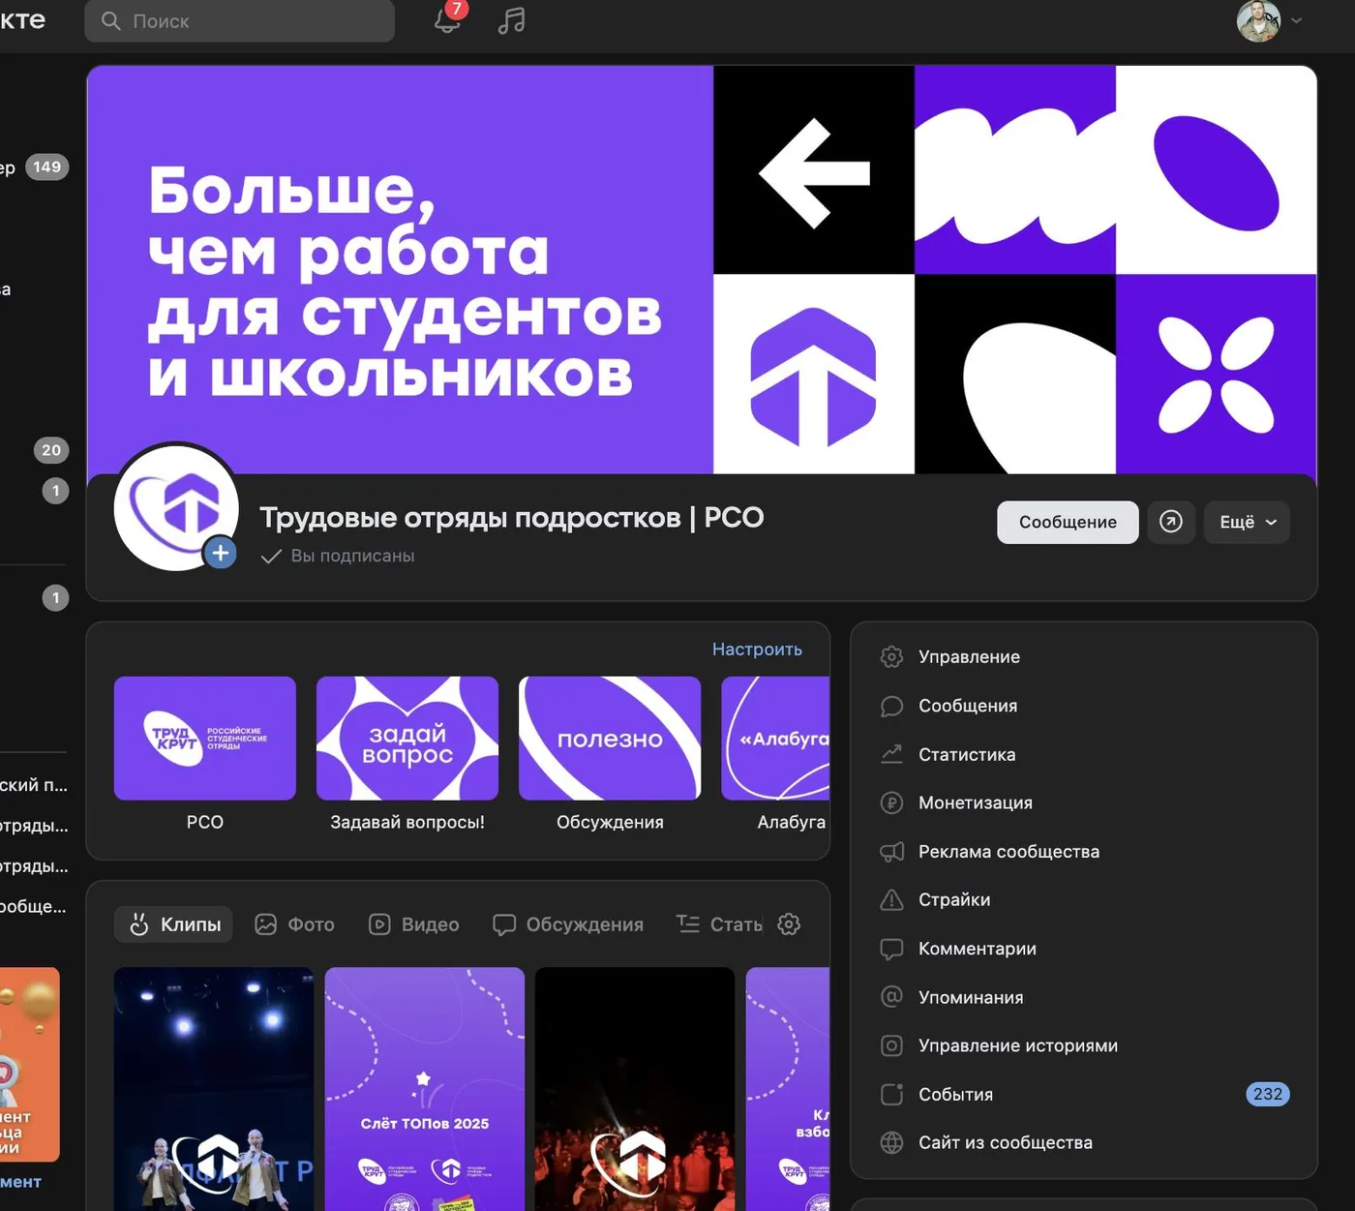Click the Управление историями camera icon
Image resolution: width=1355 pixels, height=1211 pixels.
coord(891,1045)
